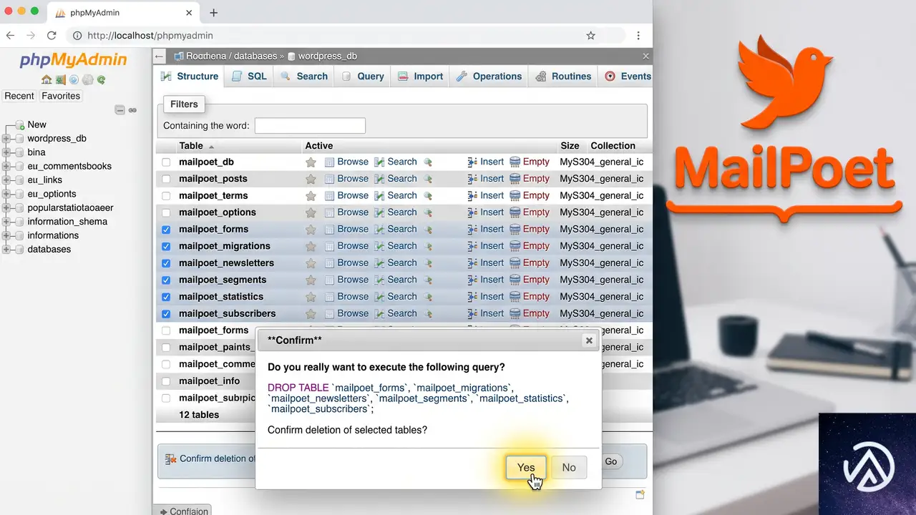Viewport: 916px width, 515px height.
Task: Close the Confirm dialog with X
Action: coord(589,340)
